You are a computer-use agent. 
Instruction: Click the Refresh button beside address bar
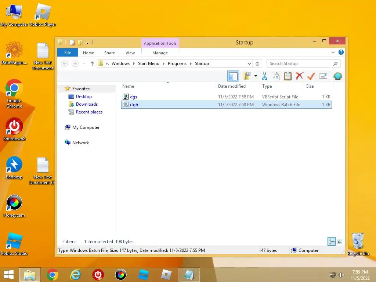point(257,64)
